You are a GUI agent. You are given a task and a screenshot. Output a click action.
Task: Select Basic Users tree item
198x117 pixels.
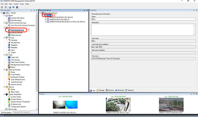click(x=15, y=92)
